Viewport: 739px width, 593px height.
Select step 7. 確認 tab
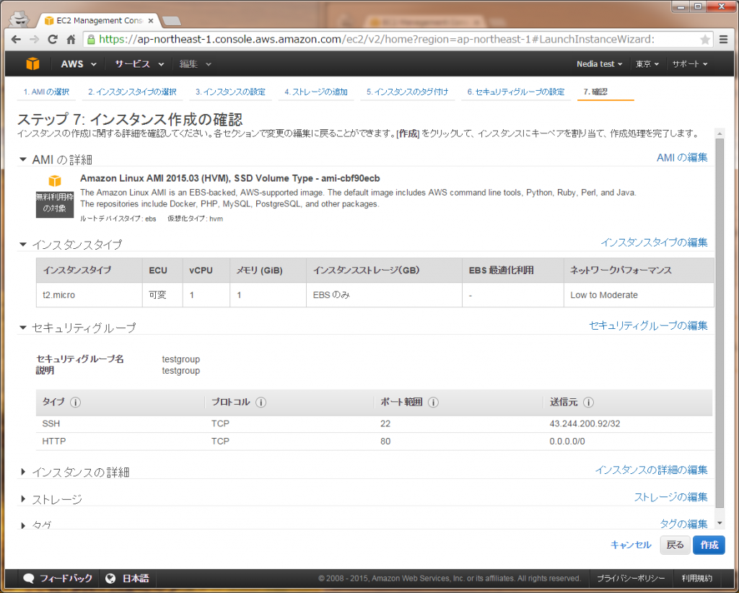(595, 92)
